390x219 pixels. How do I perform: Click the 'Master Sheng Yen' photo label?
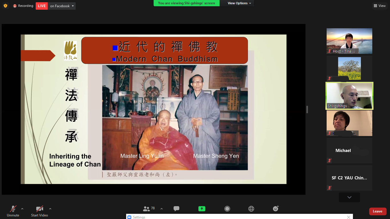(216, 156)
